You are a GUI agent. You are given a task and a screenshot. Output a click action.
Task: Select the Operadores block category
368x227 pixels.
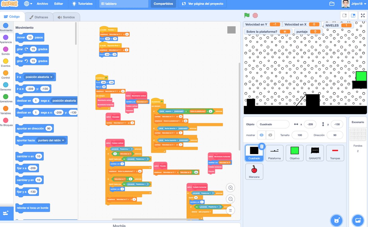click(x=6, y=98)
